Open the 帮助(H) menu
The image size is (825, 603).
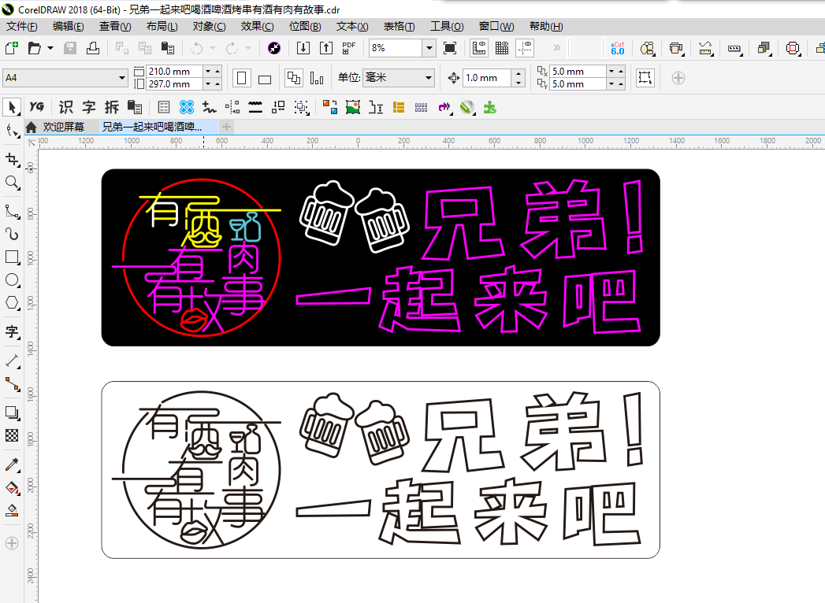pyautogui.click(x=545, y=26)
